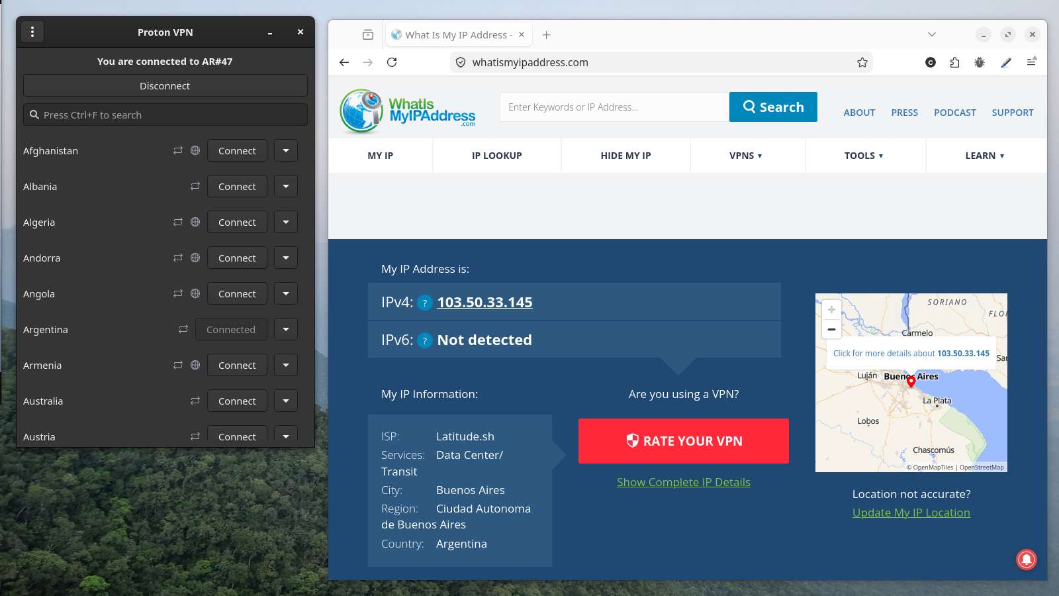Image resolution: width=1059 pixels, height=596 pixels.
Task: Focus the Proton VPN country search field
Action: [165, 115]
